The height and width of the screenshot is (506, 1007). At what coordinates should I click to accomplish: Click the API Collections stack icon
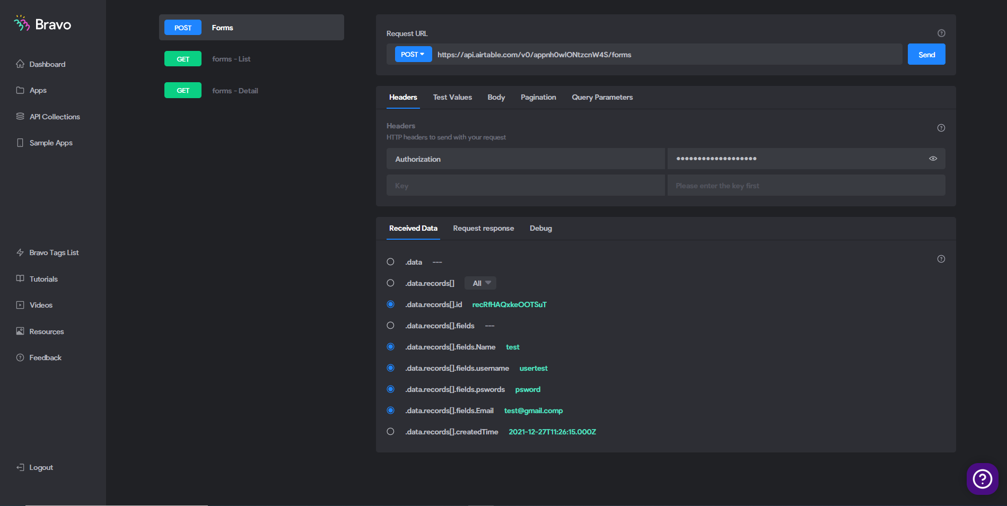click(x=20, y=116)
